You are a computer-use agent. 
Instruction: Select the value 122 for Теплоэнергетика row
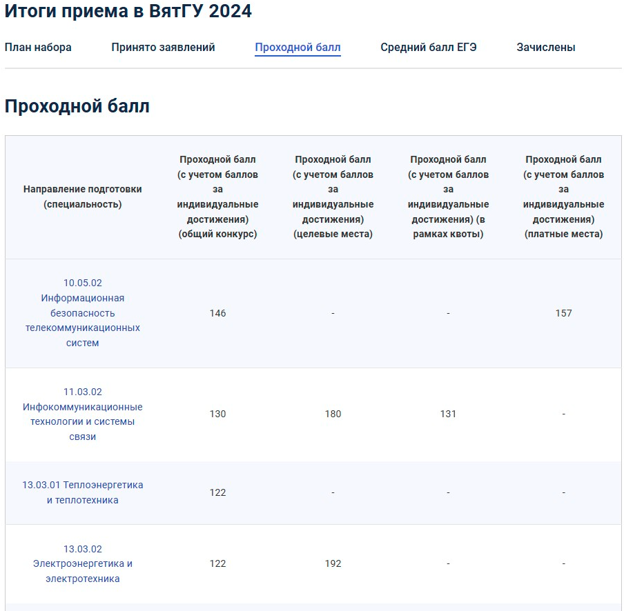(217, 492)
